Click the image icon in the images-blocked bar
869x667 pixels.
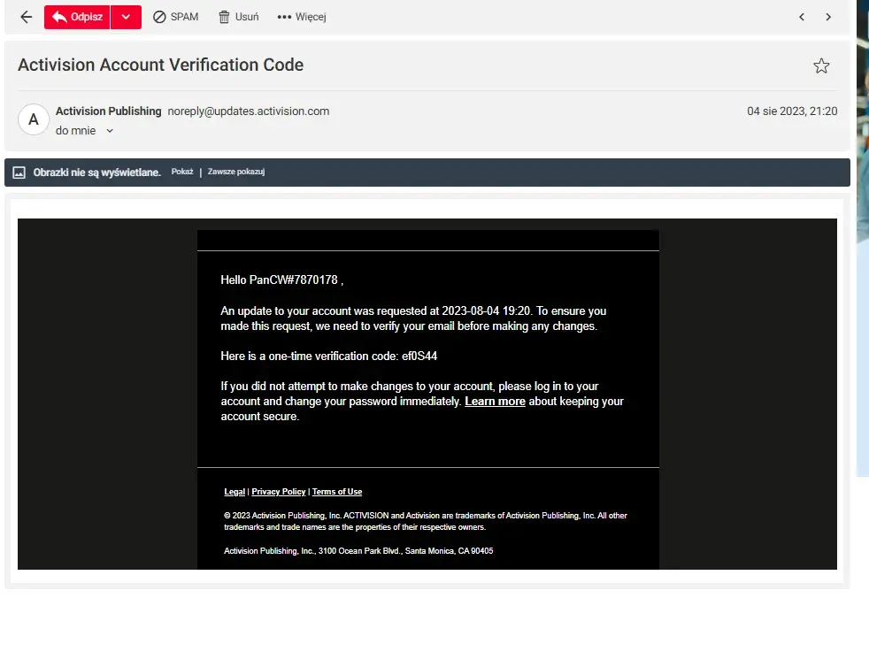[x=19, y=172]
